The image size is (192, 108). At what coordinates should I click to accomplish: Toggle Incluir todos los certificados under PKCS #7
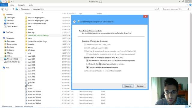87,54
